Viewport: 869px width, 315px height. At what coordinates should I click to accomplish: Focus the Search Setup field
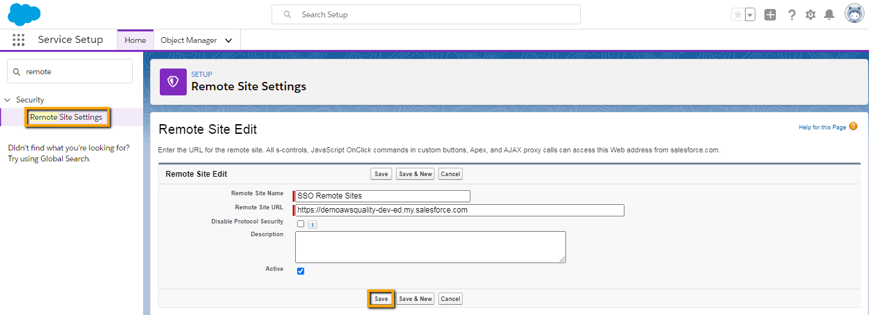[x=426, y=14]
